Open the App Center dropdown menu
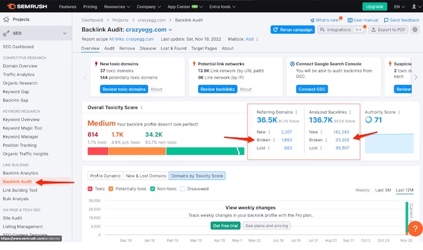The height and width of the screenshot is (250, 423). click(185, 7)
